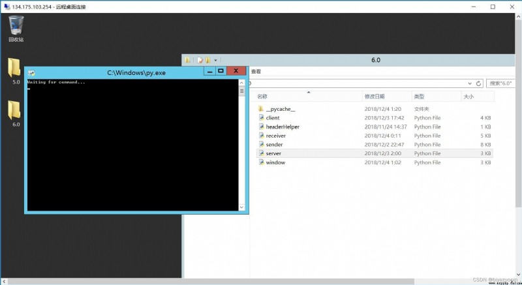
Task: Click date 2018/12/4 1:20 of __pycache__
Action: (383, 109)
